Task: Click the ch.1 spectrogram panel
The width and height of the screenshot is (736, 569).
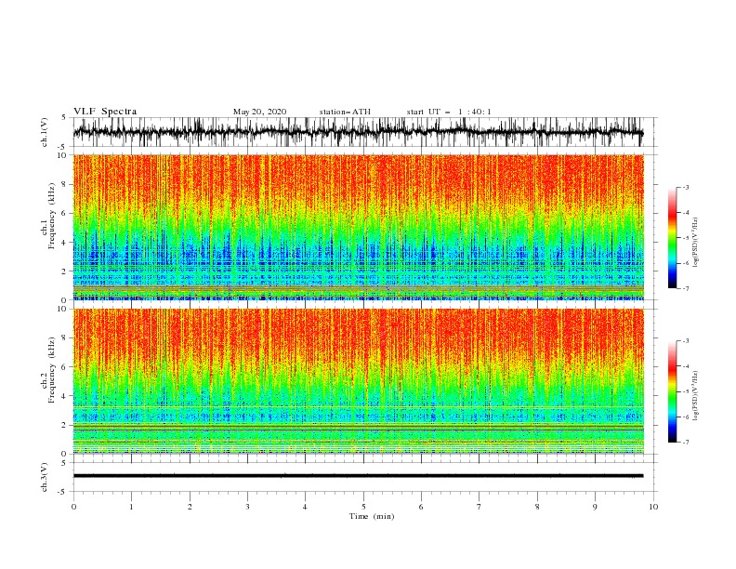Action: tap(359, 227)
